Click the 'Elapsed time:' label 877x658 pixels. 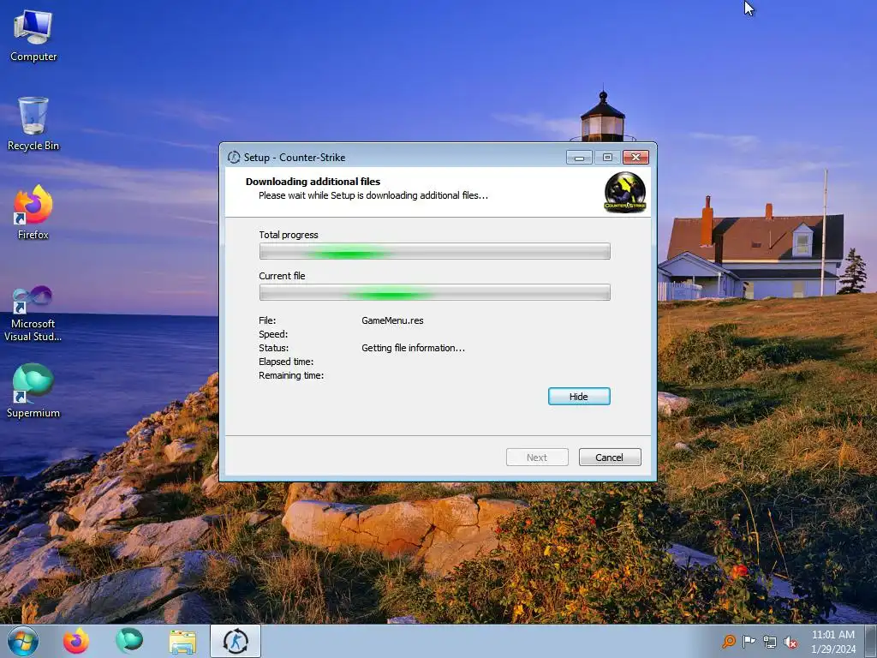click(286, 362)
